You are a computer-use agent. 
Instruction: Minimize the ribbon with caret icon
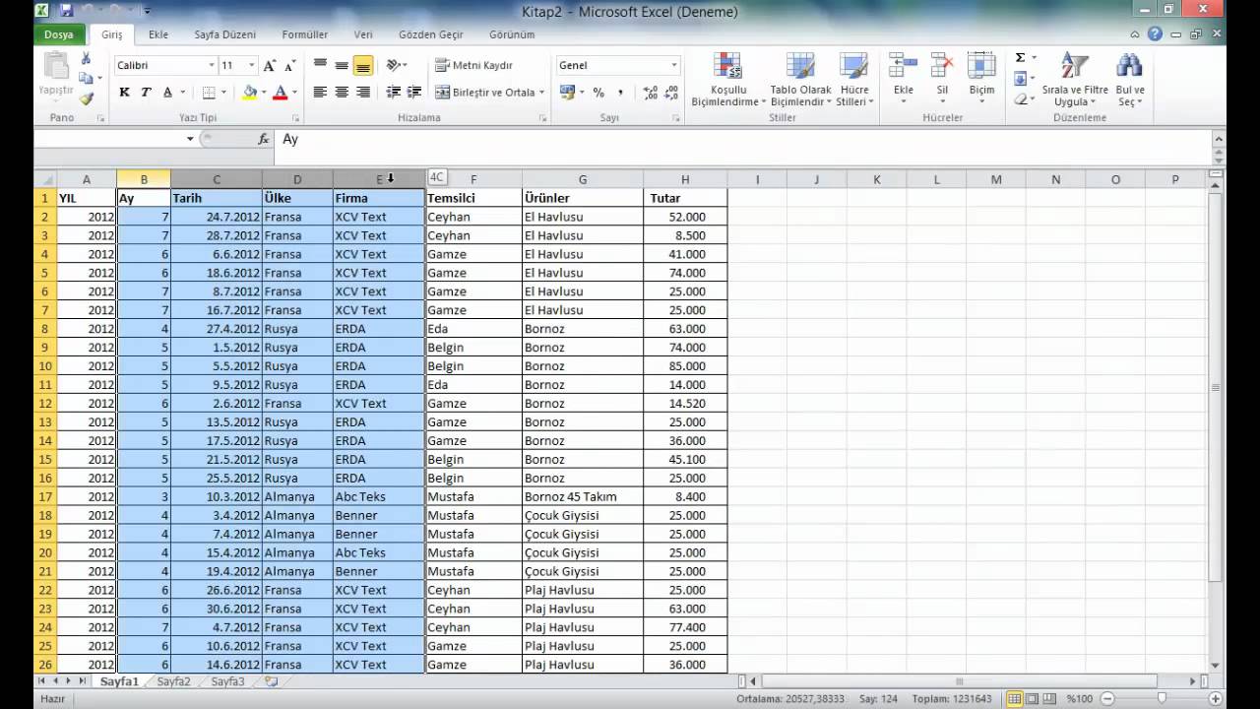1135,34
